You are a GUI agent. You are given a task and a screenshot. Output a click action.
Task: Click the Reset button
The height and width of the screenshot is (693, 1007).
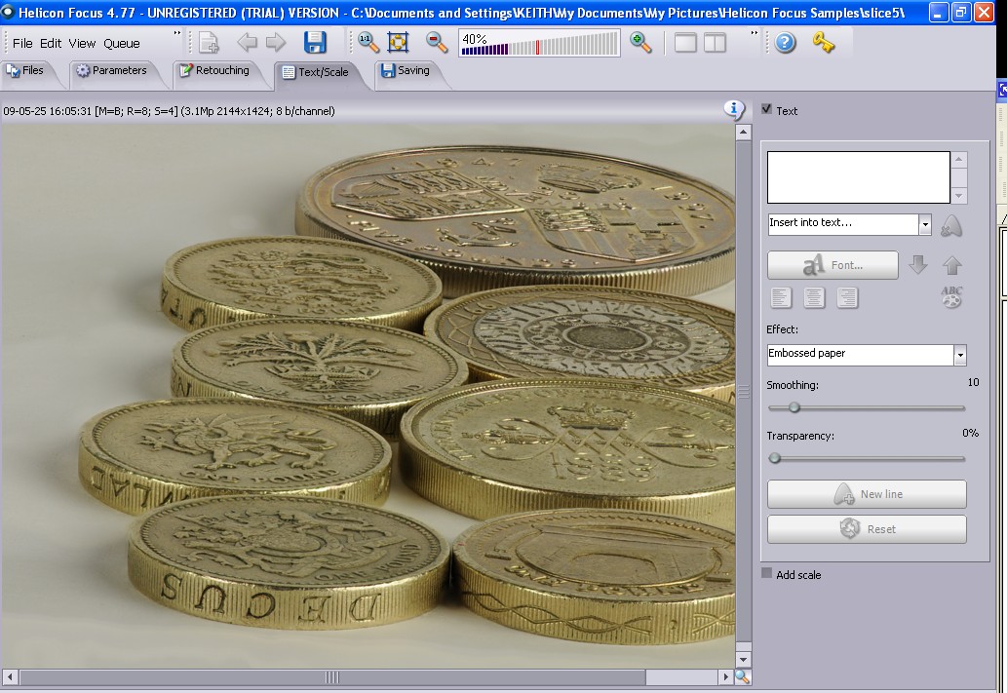pos(867,529)
